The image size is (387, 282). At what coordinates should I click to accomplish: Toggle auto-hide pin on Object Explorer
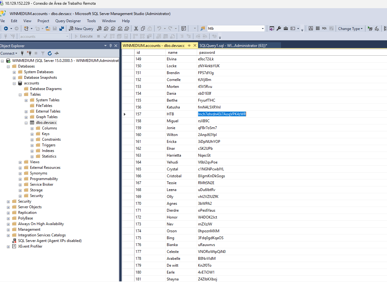pyautogui.click(x=110, y=46)
